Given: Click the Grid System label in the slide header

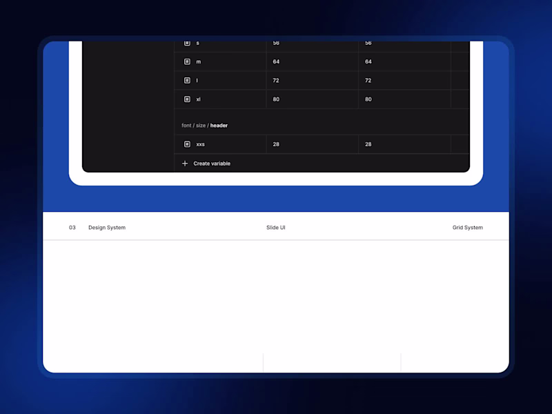Looking at the screenshot, I should coord(468,228).
